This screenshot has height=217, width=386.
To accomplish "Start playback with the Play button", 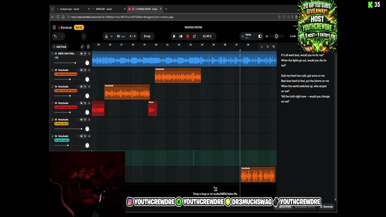I will tap(174, 36).
